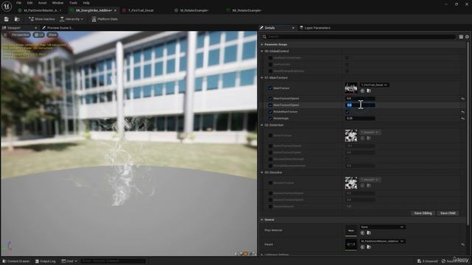Open the Output Log
The height and width of the screenshot is (265, 472).
46,261
